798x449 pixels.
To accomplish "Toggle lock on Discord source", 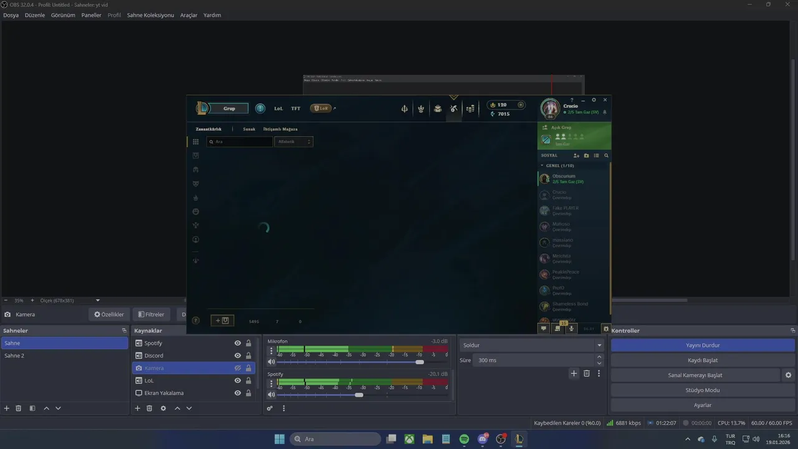I will [249, 355].
